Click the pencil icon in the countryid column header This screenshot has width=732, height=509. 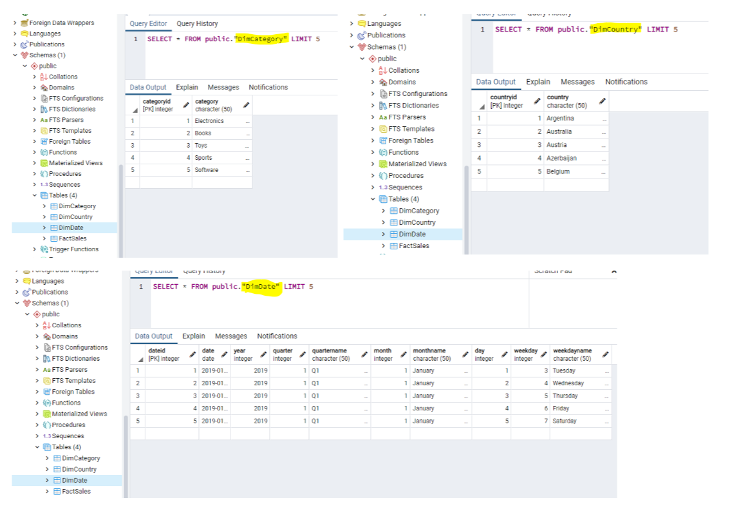tap(537, 101)
